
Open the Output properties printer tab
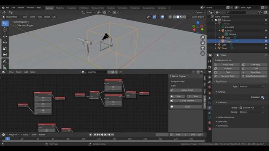point(210,72)
